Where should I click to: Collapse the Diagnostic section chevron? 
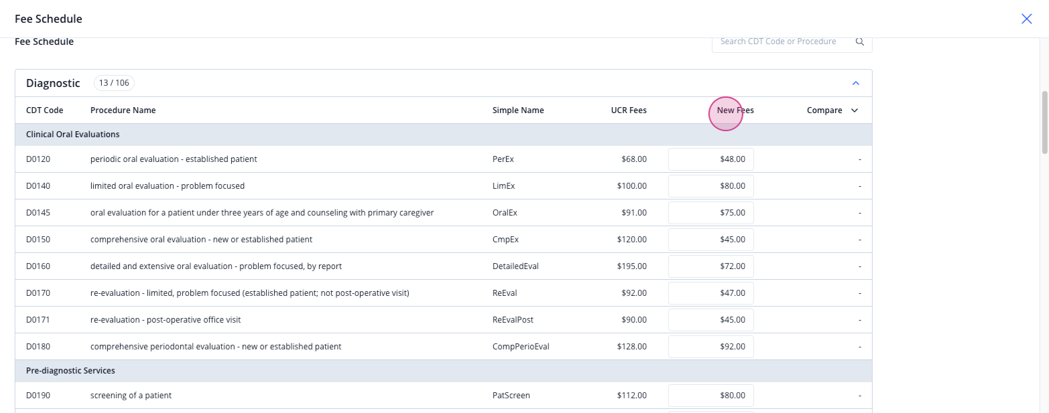click(x=855, y=83)
